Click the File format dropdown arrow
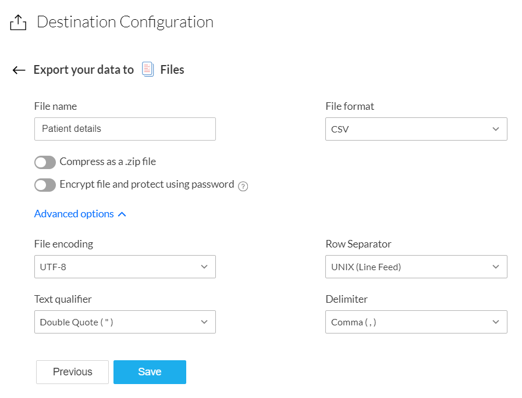522x398 pixels. pos(496,129)
